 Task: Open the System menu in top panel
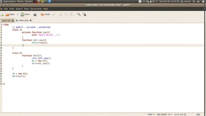pos(29,1)
